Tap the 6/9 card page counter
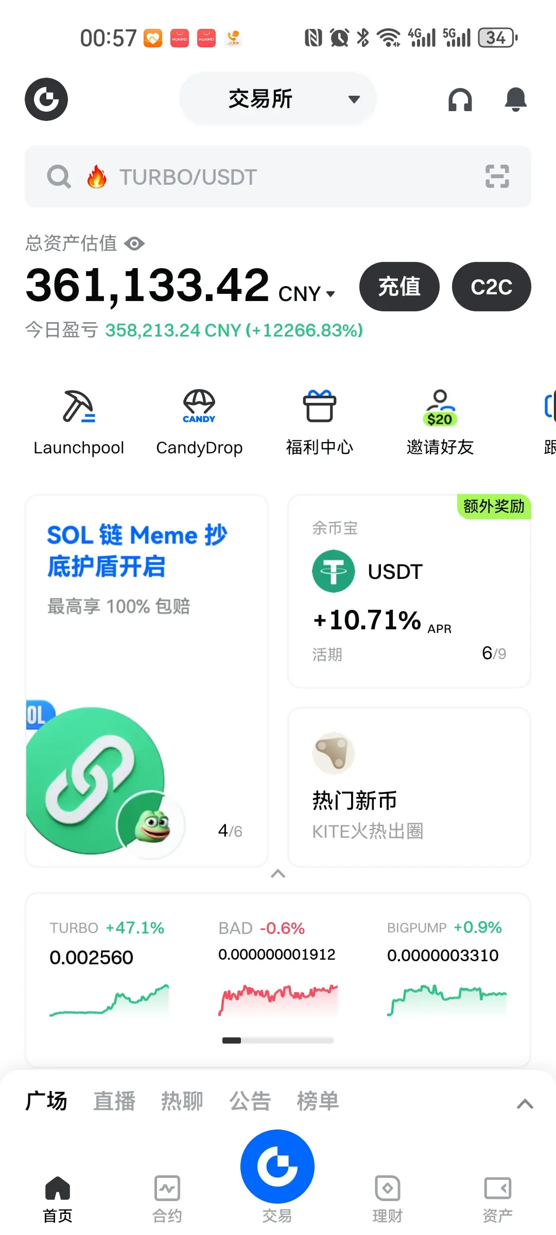Screen dimensions: 556x1235 [x=494, y=653]
